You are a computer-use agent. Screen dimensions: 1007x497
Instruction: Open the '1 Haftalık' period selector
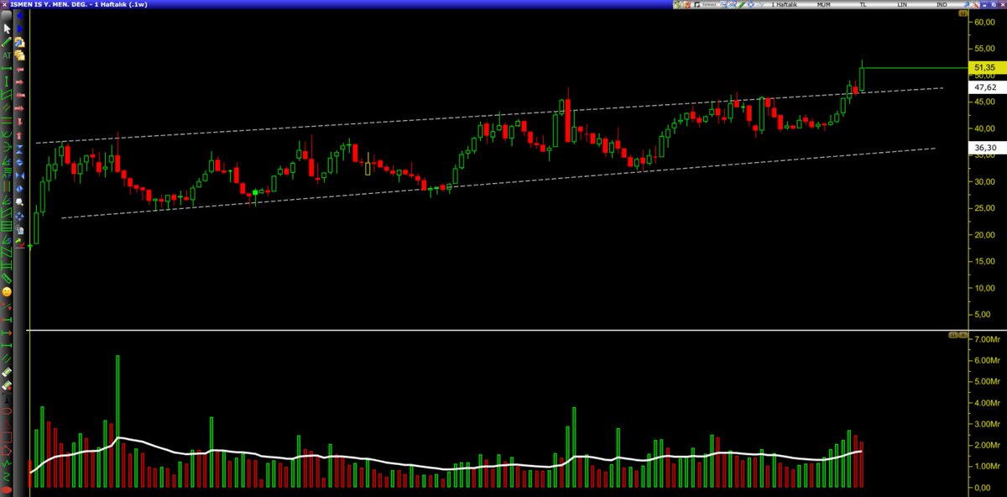point(785,4)
